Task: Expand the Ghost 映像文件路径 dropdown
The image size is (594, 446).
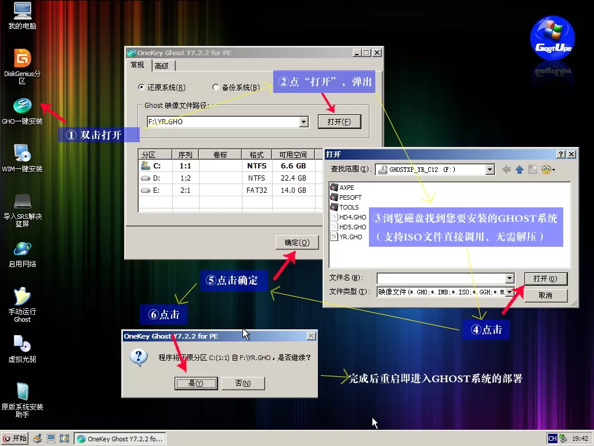Action: click(304, 121)
